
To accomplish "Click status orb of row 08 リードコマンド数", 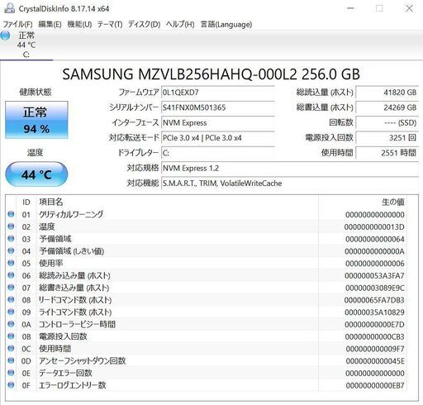I will [x=11, y=299].
